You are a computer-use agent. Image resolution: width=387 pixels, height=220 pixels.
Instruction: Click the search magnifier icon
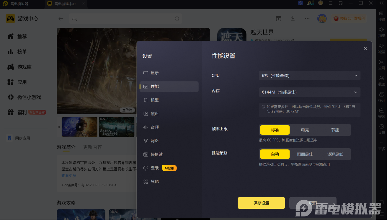pyautogui.click(x=177, y=19)
